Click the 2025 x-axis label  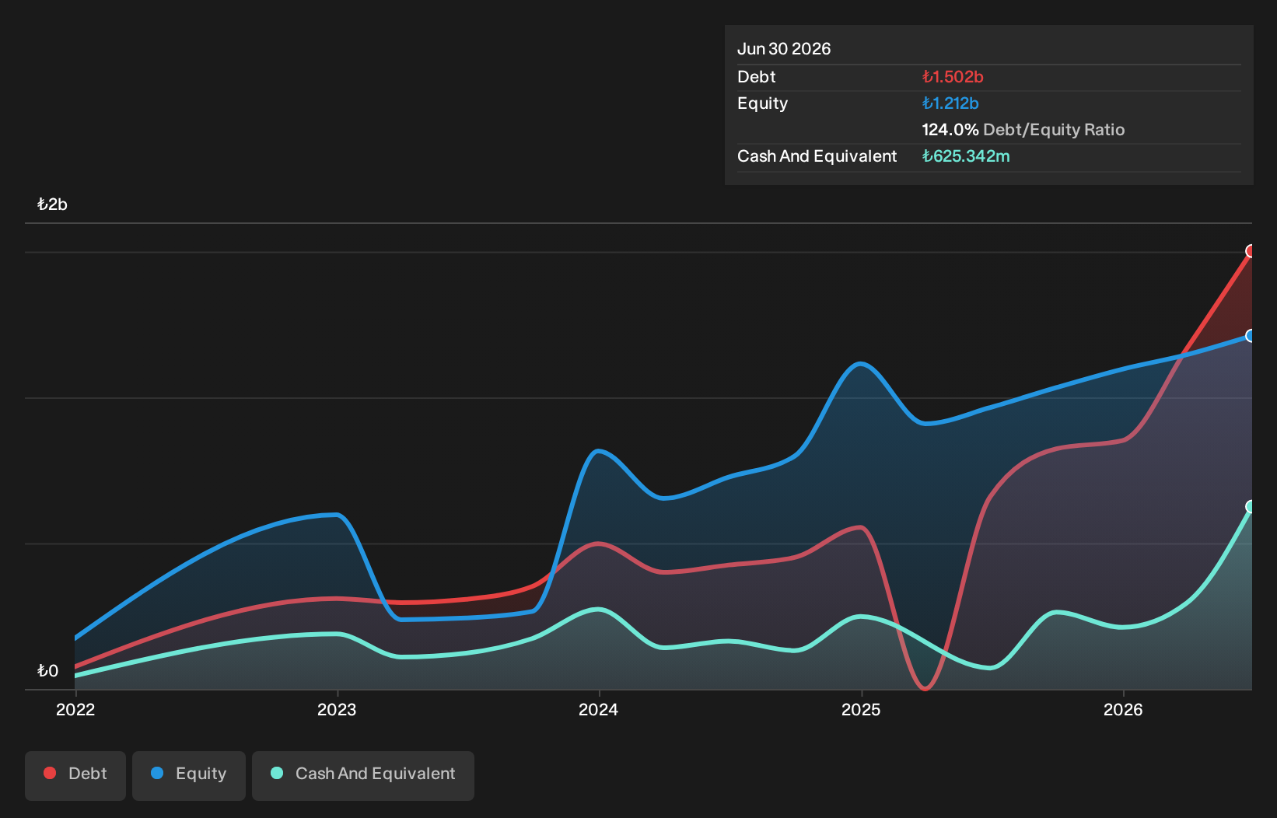tap(861, 709)
